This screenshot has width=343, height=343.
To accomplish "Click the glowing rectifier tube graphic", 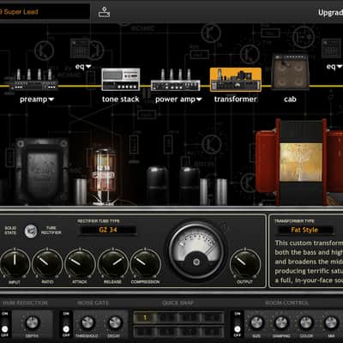I will tap(104, 176).
